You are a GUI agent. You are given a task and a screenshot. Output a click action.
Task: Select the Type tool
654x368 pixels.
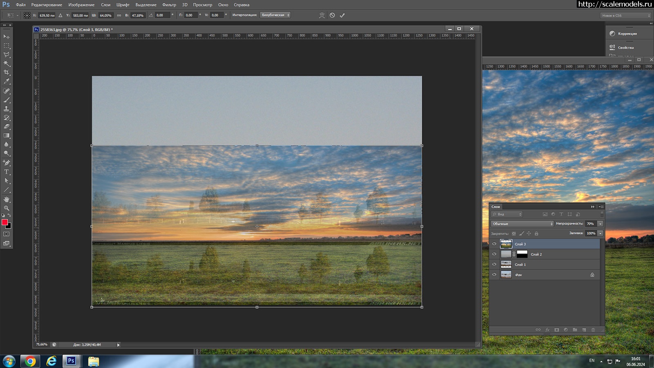click(7, 172)
